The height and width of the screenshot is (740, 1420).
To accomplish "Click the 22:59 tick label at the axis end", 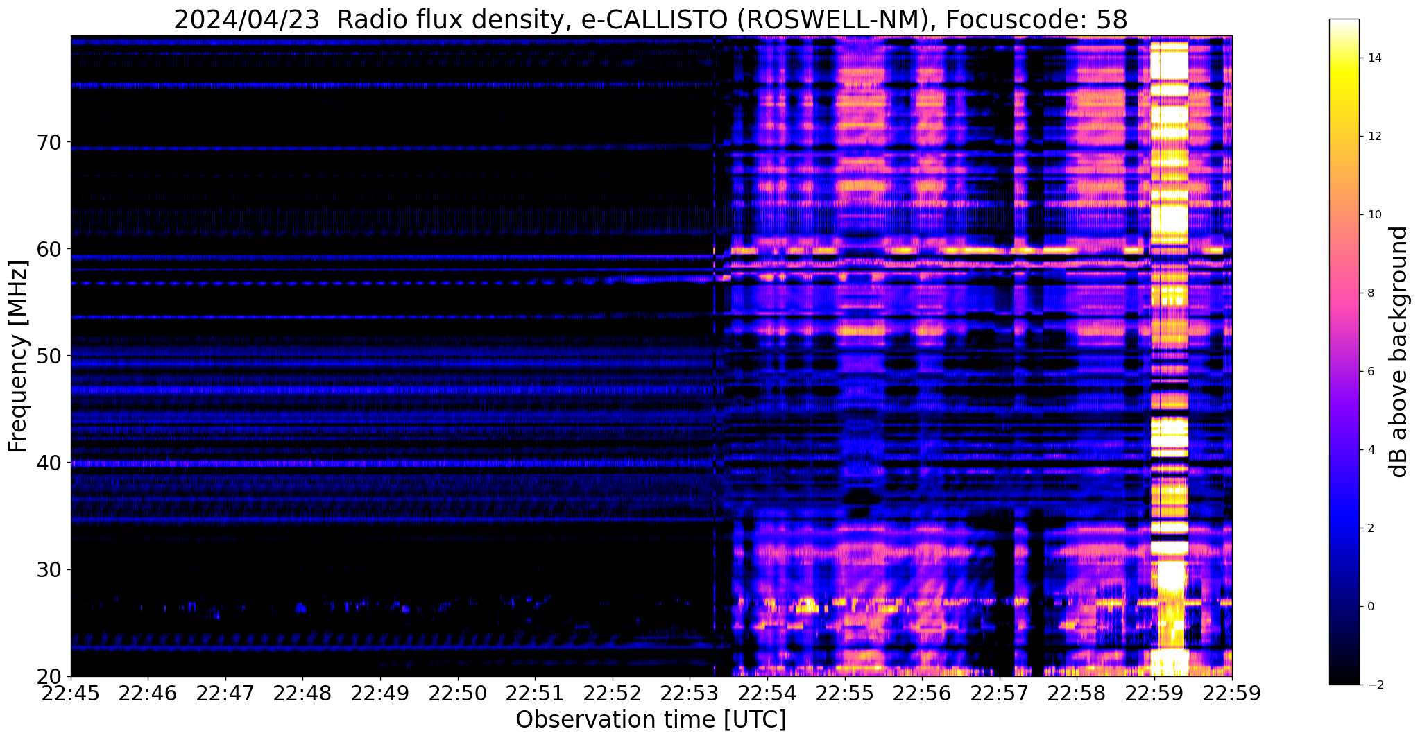I will point(1232,694).
